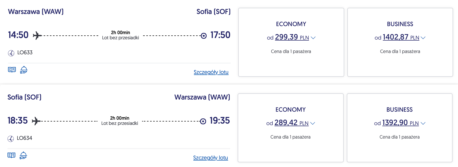458x167 pixels.
Task: Click the LOT airline logo beside LO633
Action: pyautogui.click(x=11, y=53)
